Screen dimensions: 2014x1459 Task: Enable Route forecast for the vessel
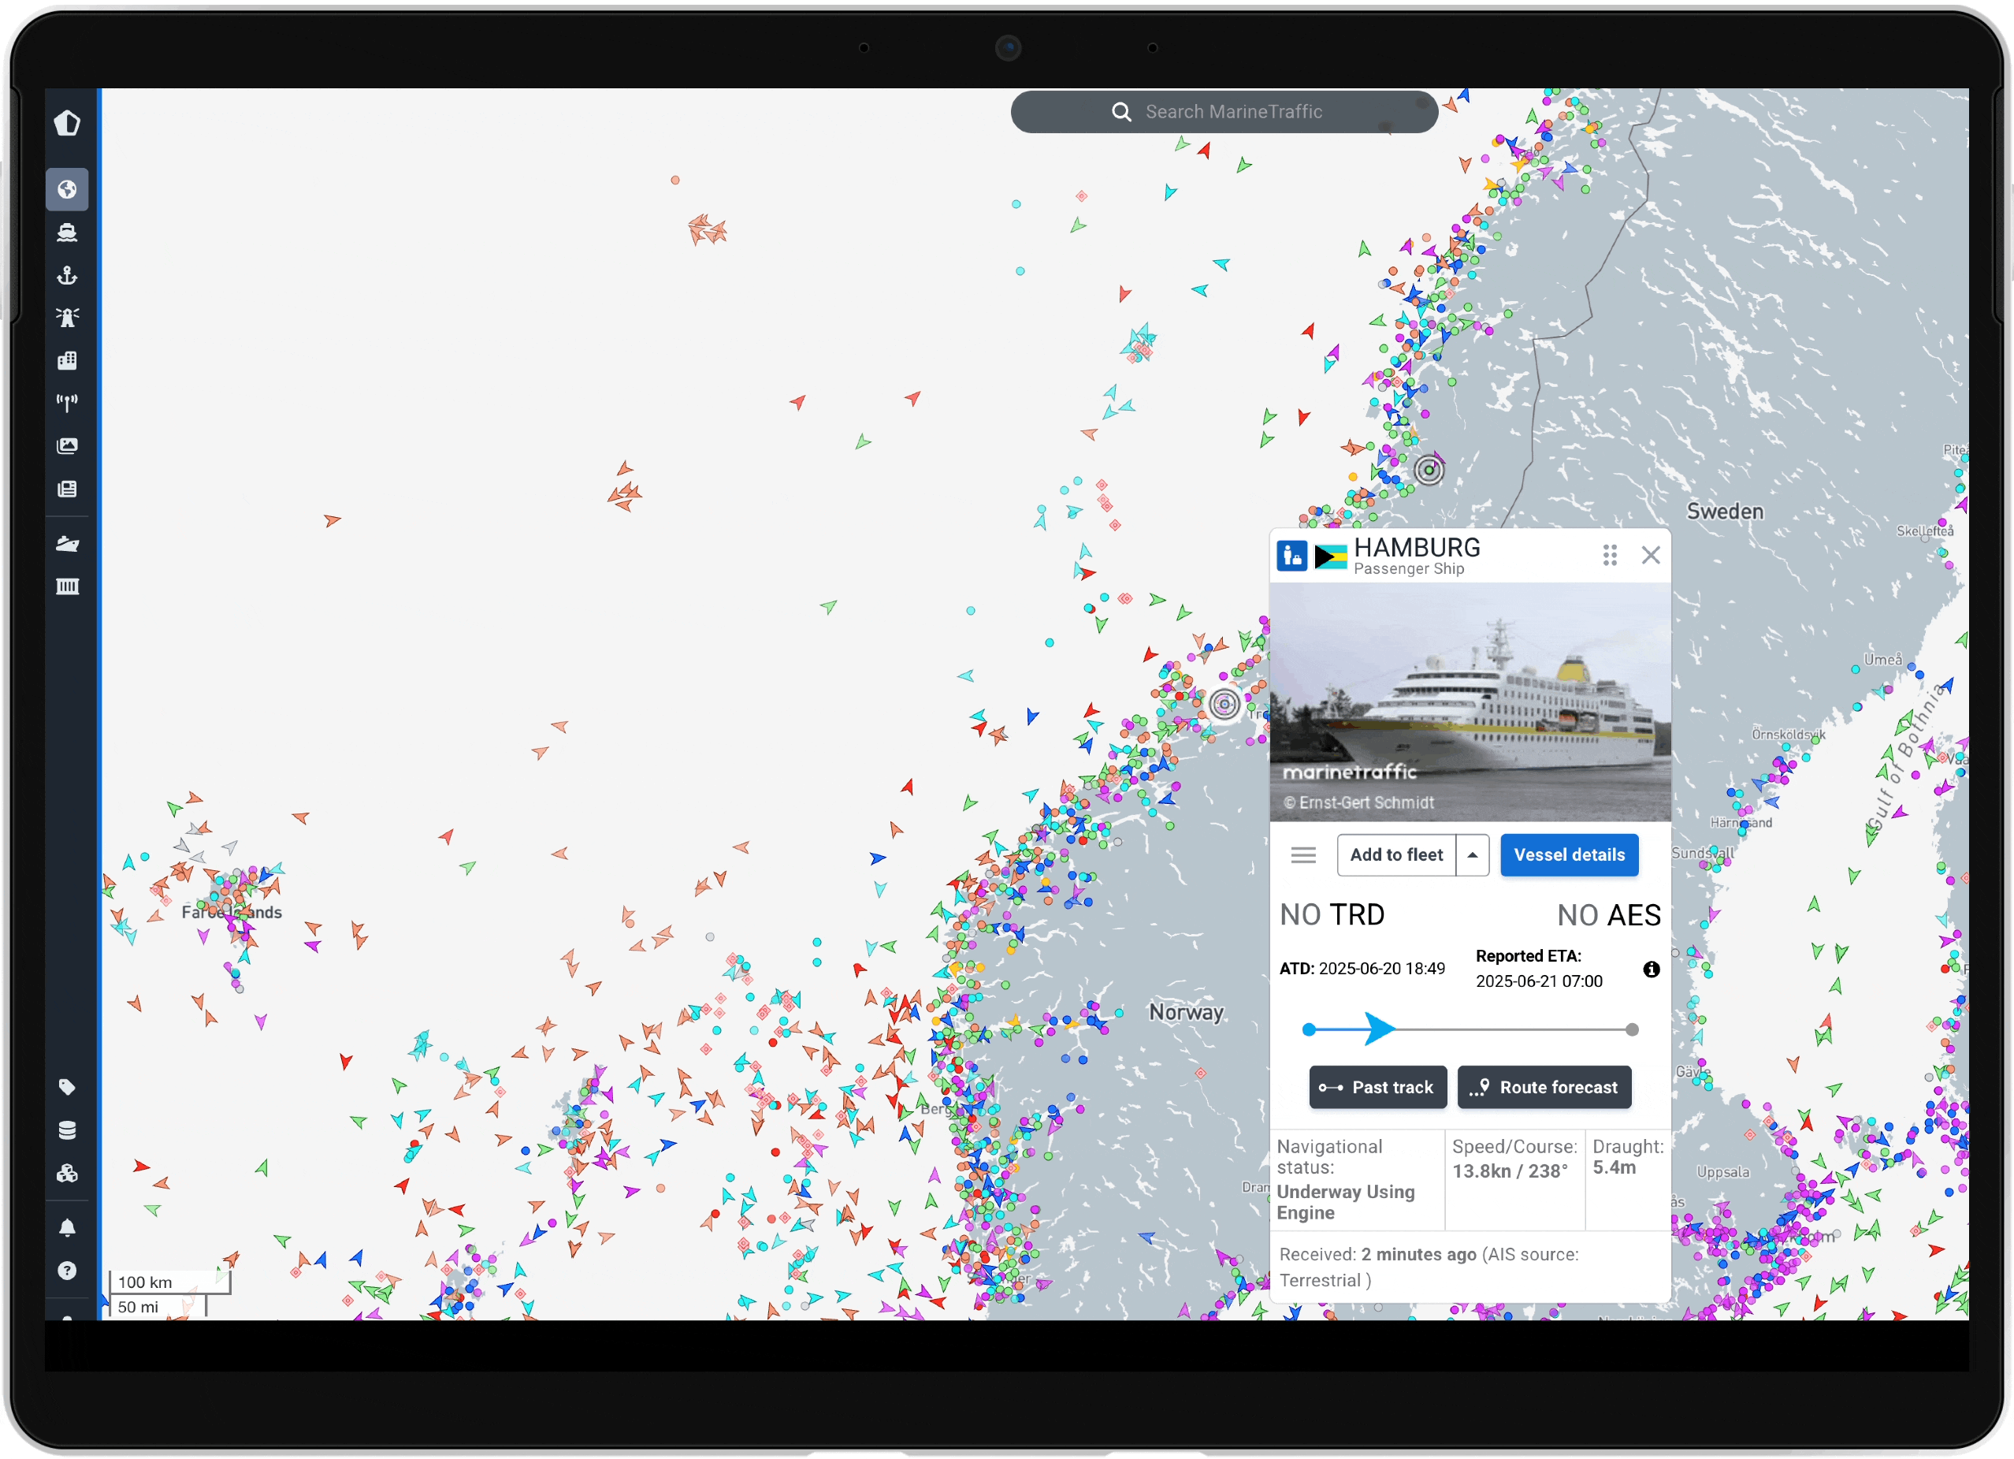coord(1544,1087)
